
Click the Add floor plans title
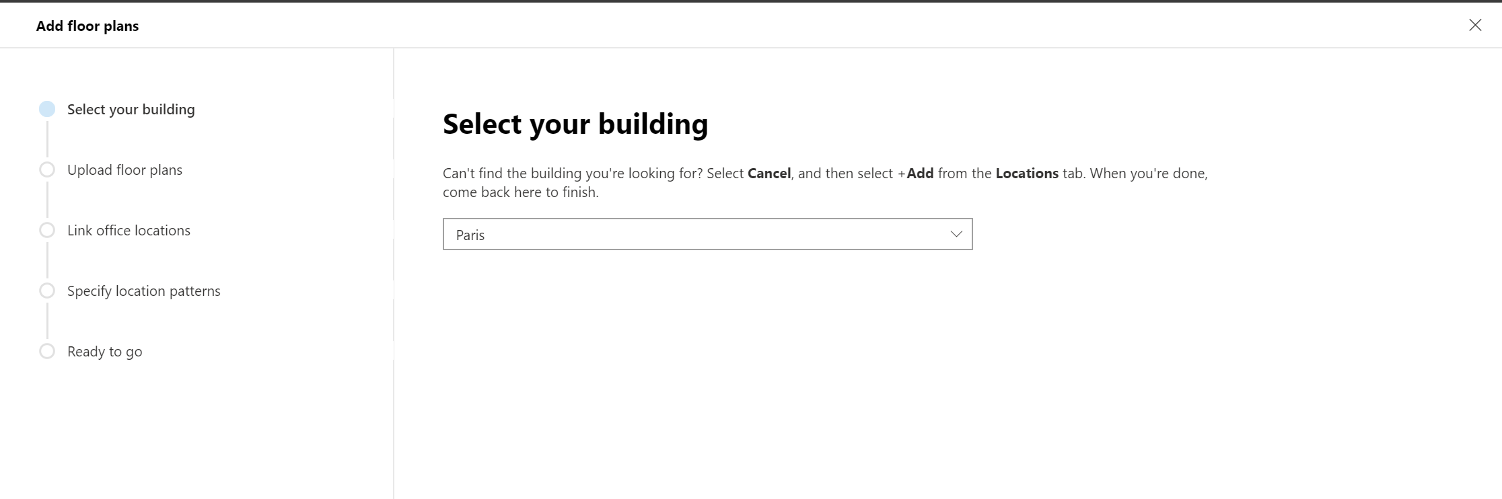tap(87, 26)
